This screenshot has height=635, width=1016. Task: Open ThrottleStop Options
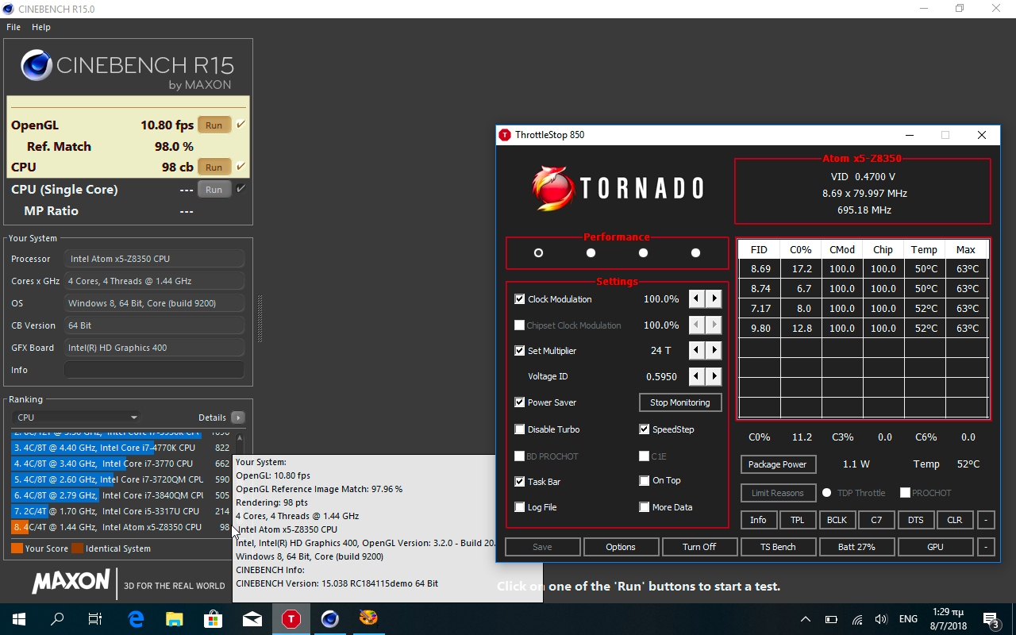(621, 547)
